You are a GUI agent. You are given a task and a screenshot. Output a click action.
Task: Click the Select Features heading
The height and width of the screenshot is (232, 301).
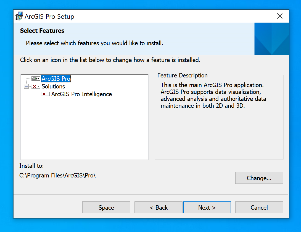42,31
